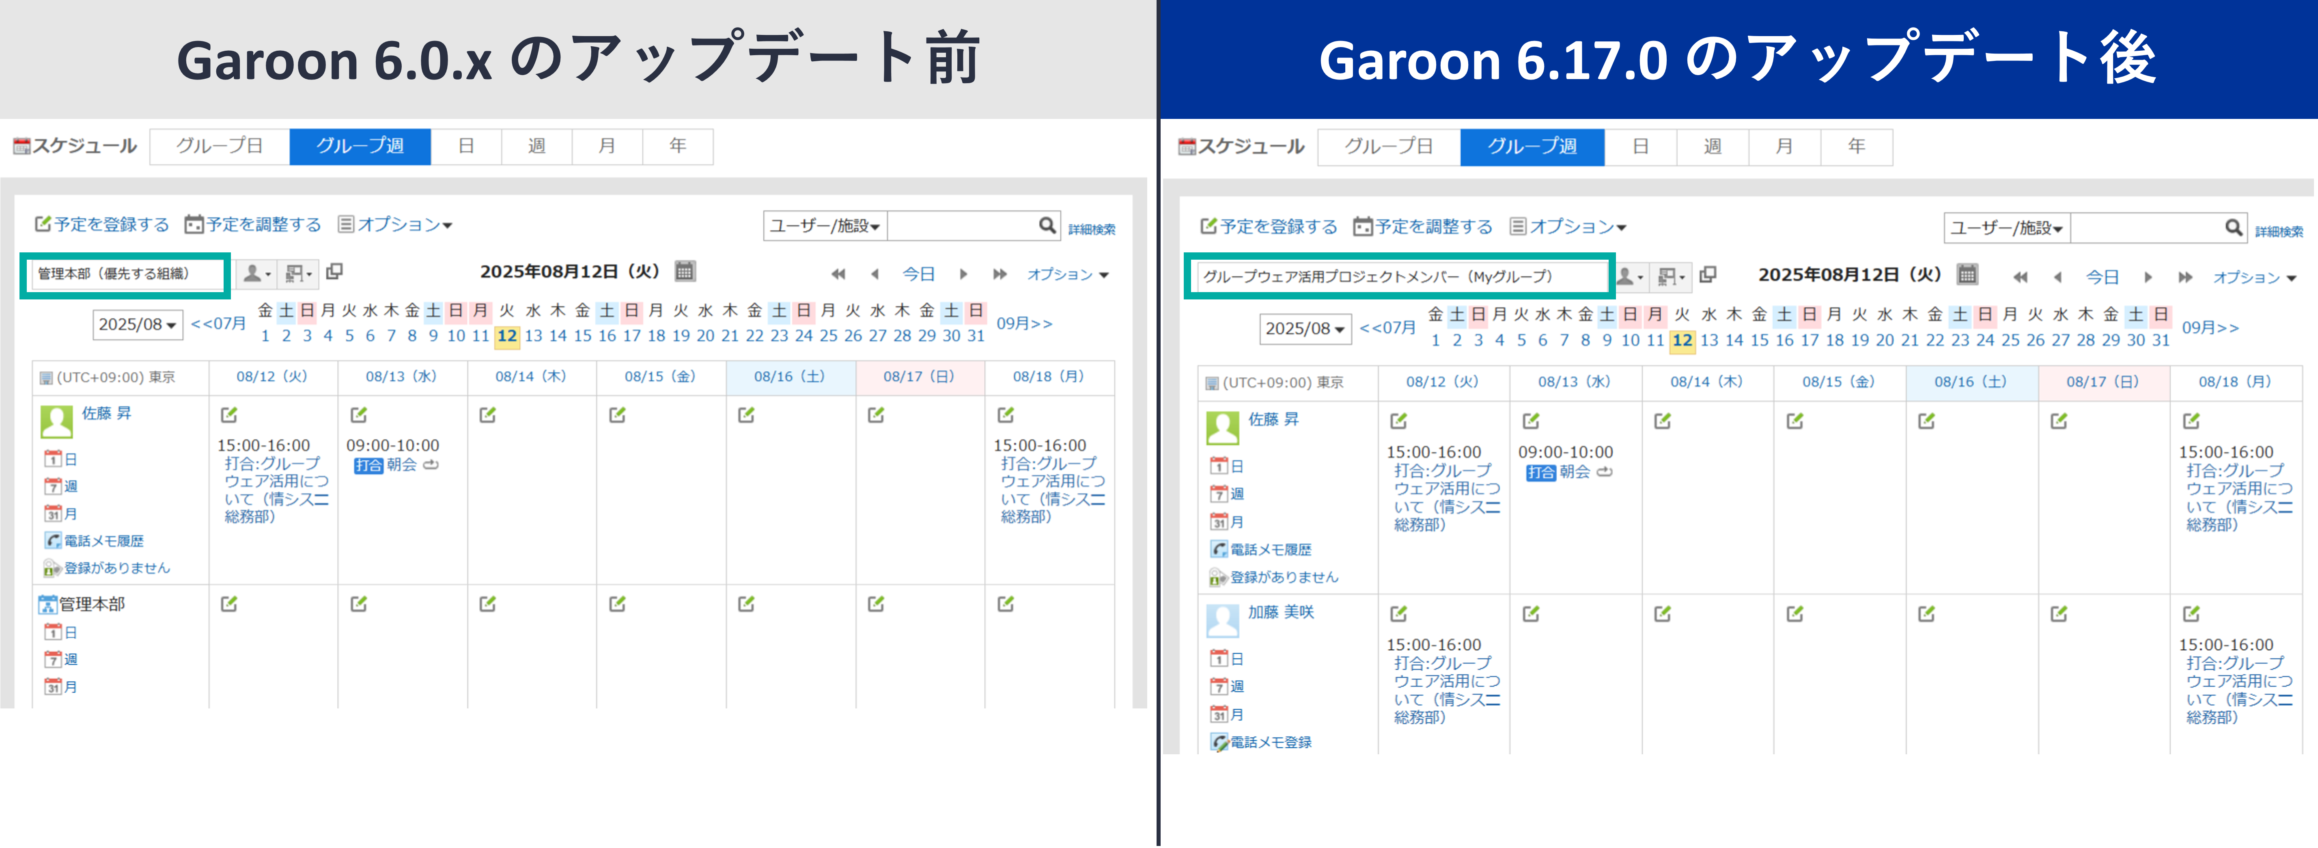
Task: Click the register-event icon for 08/13 in the right panel's 加藤 美咲 row
Action: click(1531, 613)
